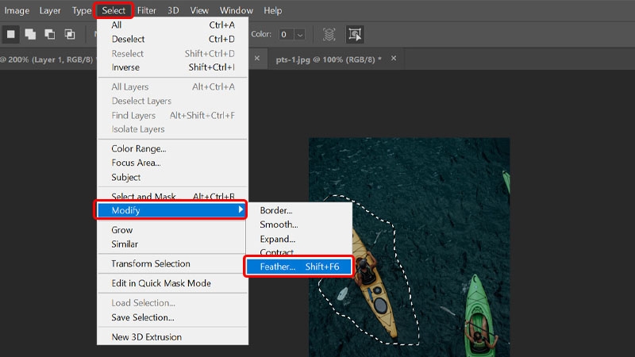Choose Smooth in Modify submenu
Screen dimensions: 635x357
299,225
